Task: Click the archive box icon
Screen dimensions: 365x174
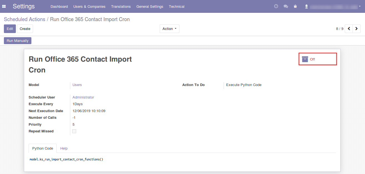Action: coord(305,59)
